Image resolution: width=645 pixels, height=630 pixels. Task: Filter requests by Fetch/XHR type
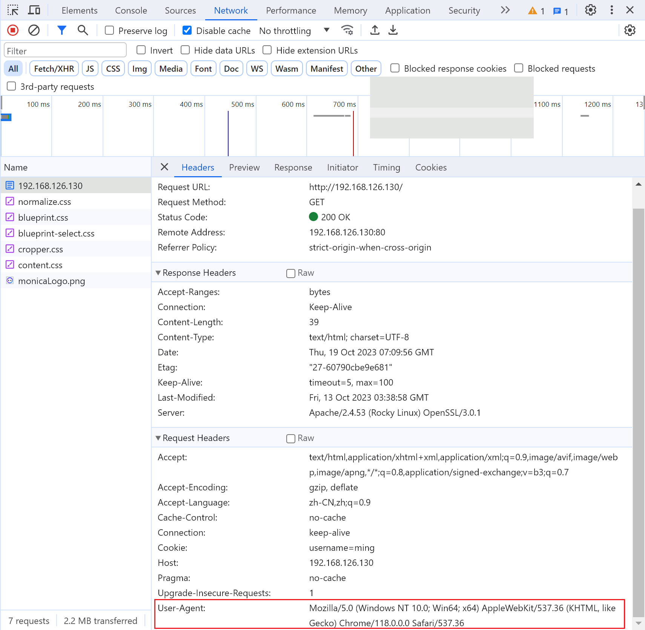coord(54,69)
